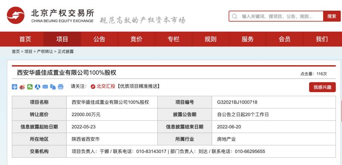The height and width of the screenshot is (165, 342).
Task: Copy the page link icon
Action: (53, 87)
